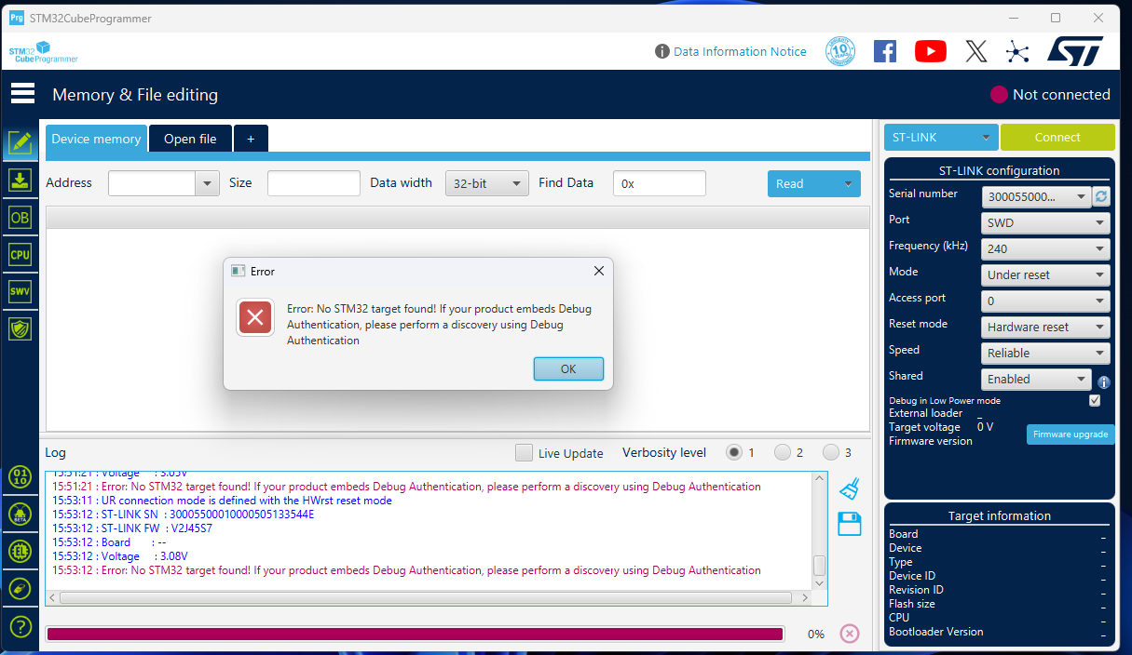Open the Option Bytes (OB) panel
Image resolution: width=1132 pixels, height=655 pixels.
(x=20, y=217)
